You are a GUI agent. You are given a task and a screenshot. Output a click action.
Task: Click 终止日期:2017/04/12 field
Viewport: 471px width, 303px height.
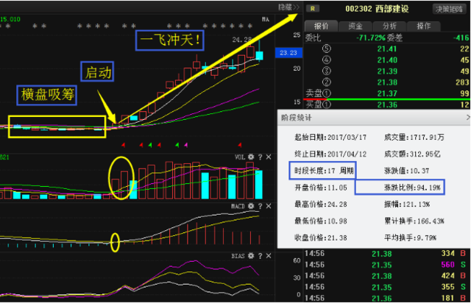[330, 154]
